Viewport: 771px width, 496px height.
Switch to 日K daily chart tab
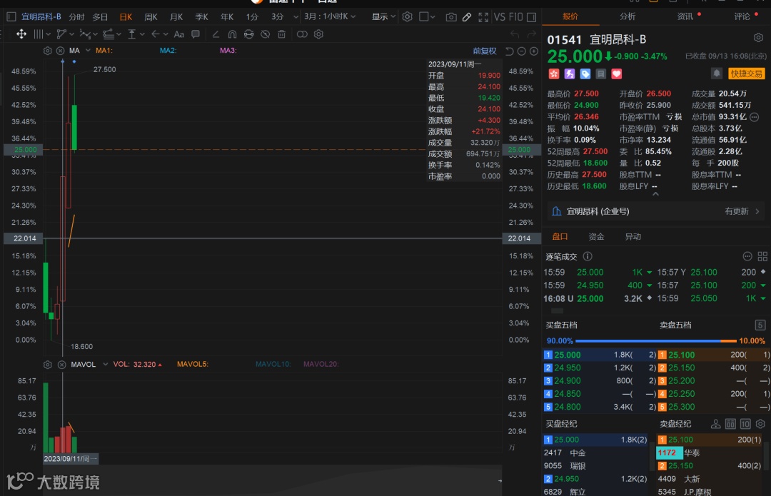[126, 16]
